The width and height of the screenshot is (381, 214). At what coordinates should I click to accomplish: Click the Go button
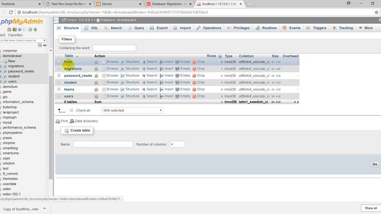(374, 164)
